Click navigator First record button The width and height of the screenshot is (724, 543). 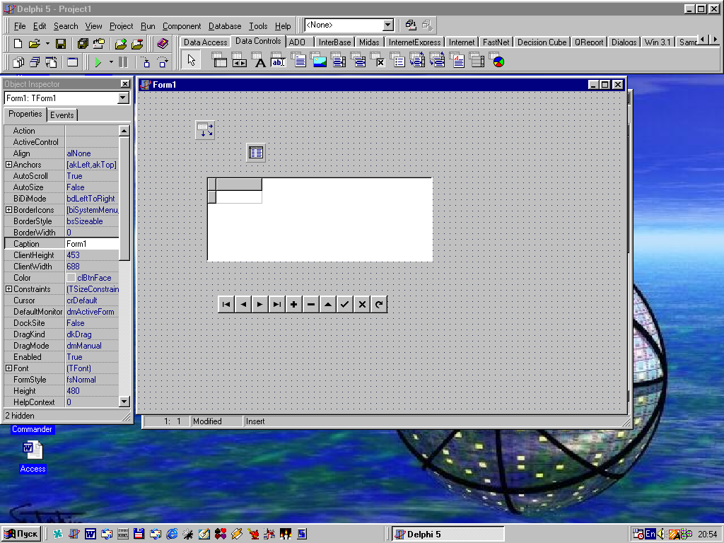[x=226, y=304]
